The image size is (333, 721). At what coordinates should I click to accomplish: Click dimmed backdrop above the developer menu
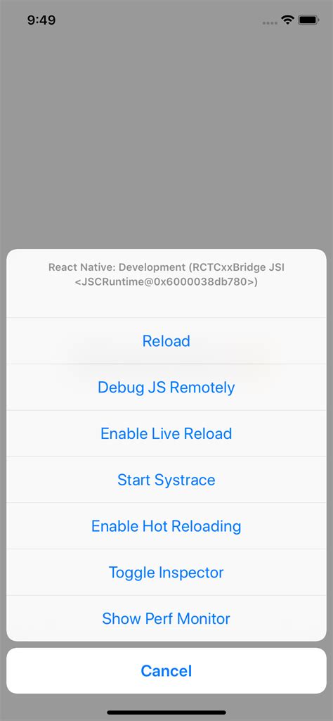166,138
